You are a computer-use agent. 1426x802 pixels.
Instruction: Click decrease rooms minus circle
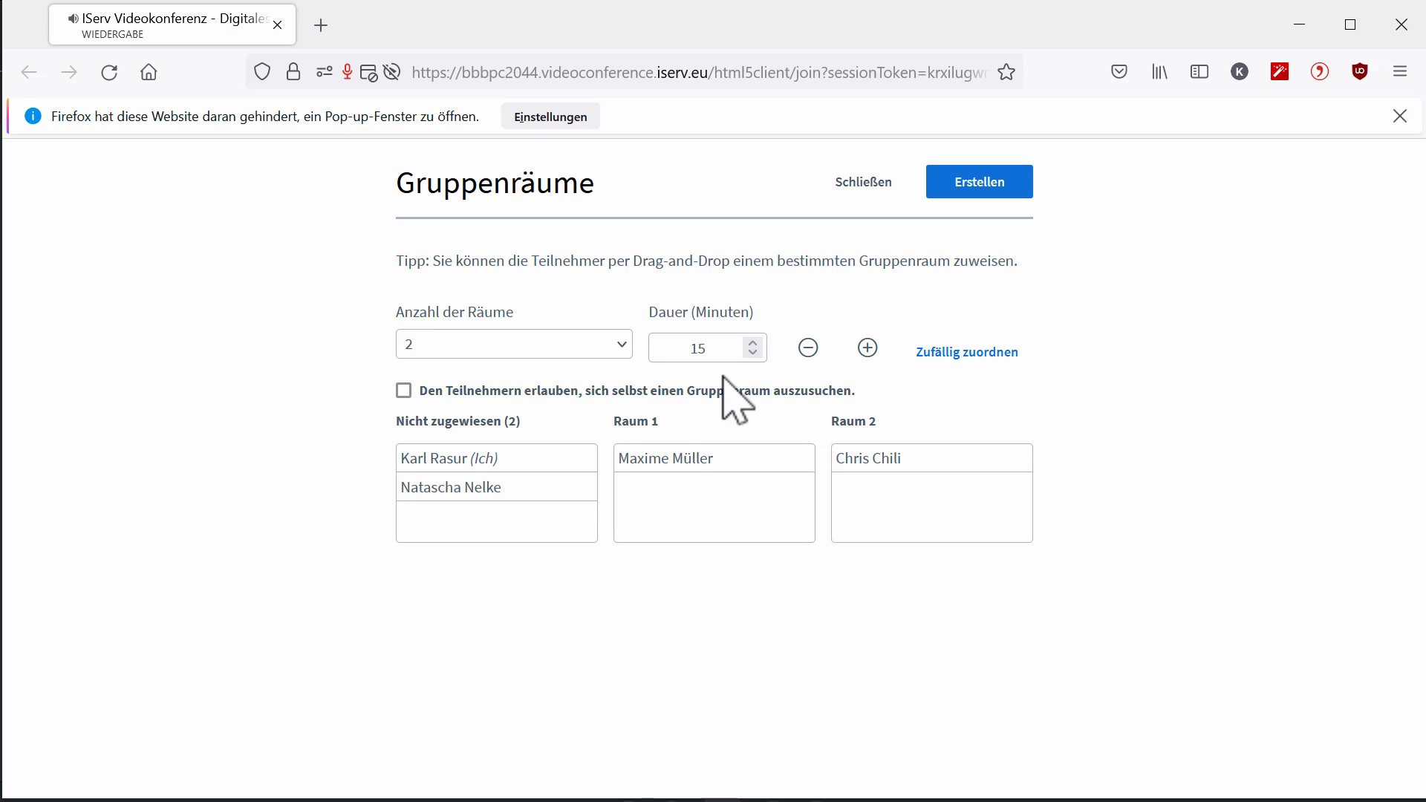[x=808, y=348]
